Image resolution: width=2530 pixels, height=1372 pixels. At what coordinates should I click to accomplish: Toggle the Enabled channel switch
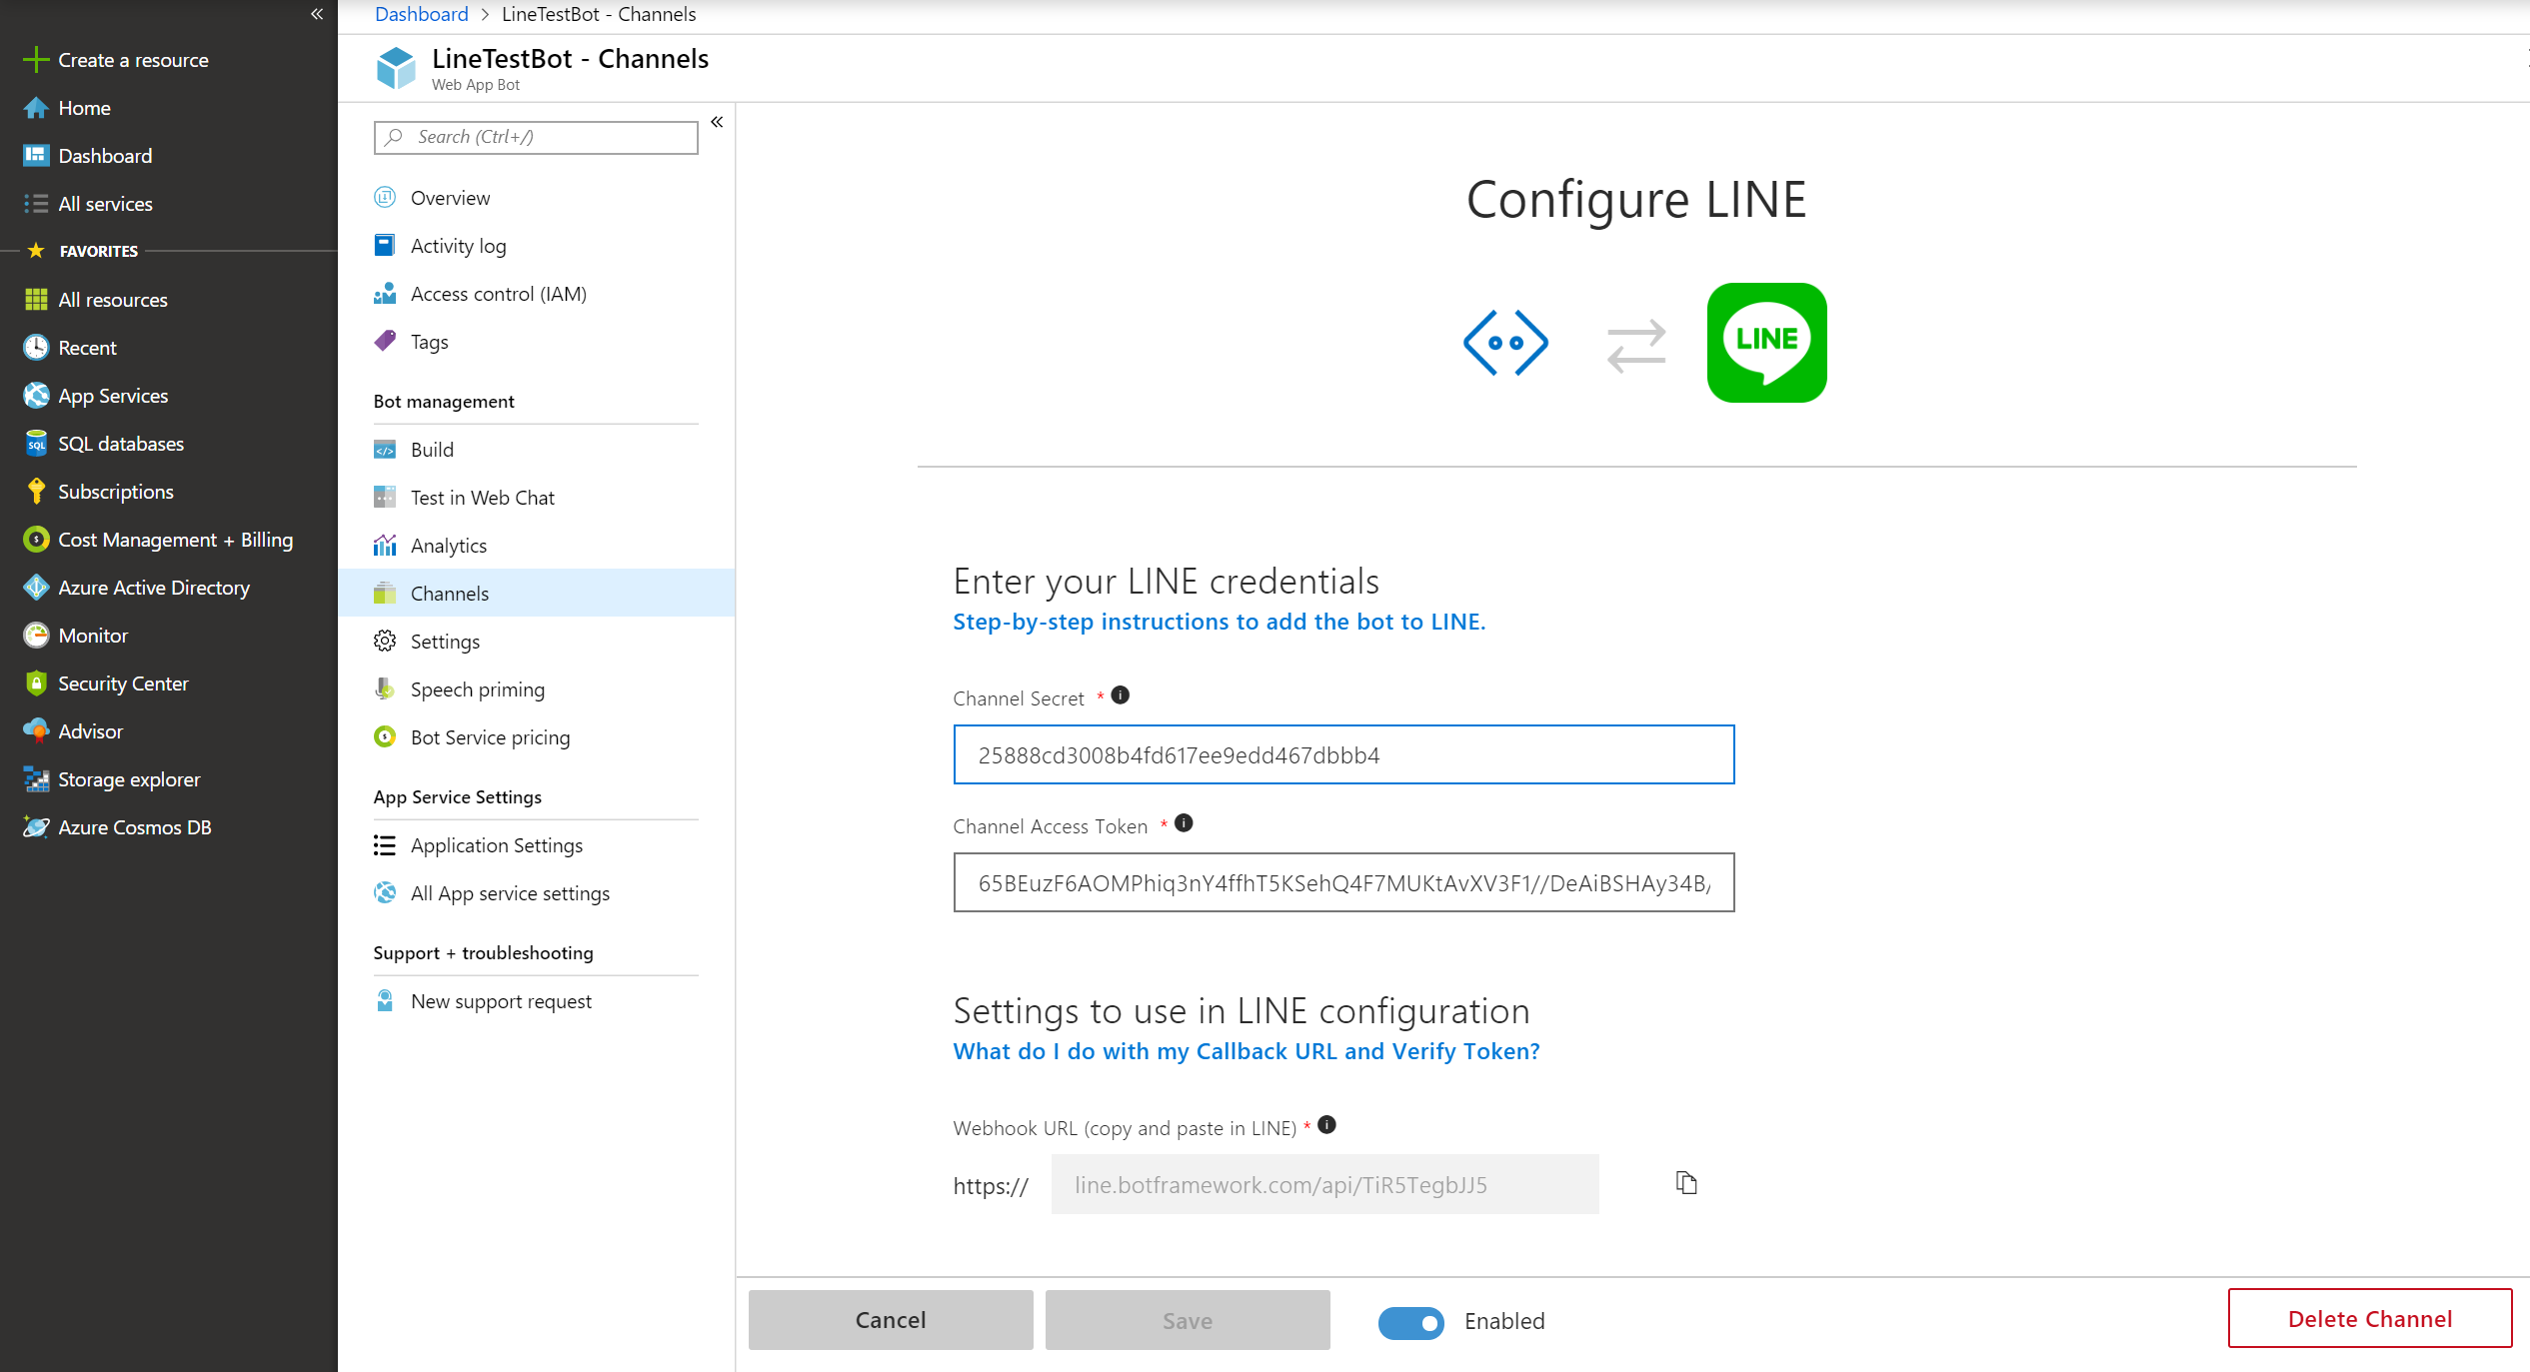point(1409,1321)
